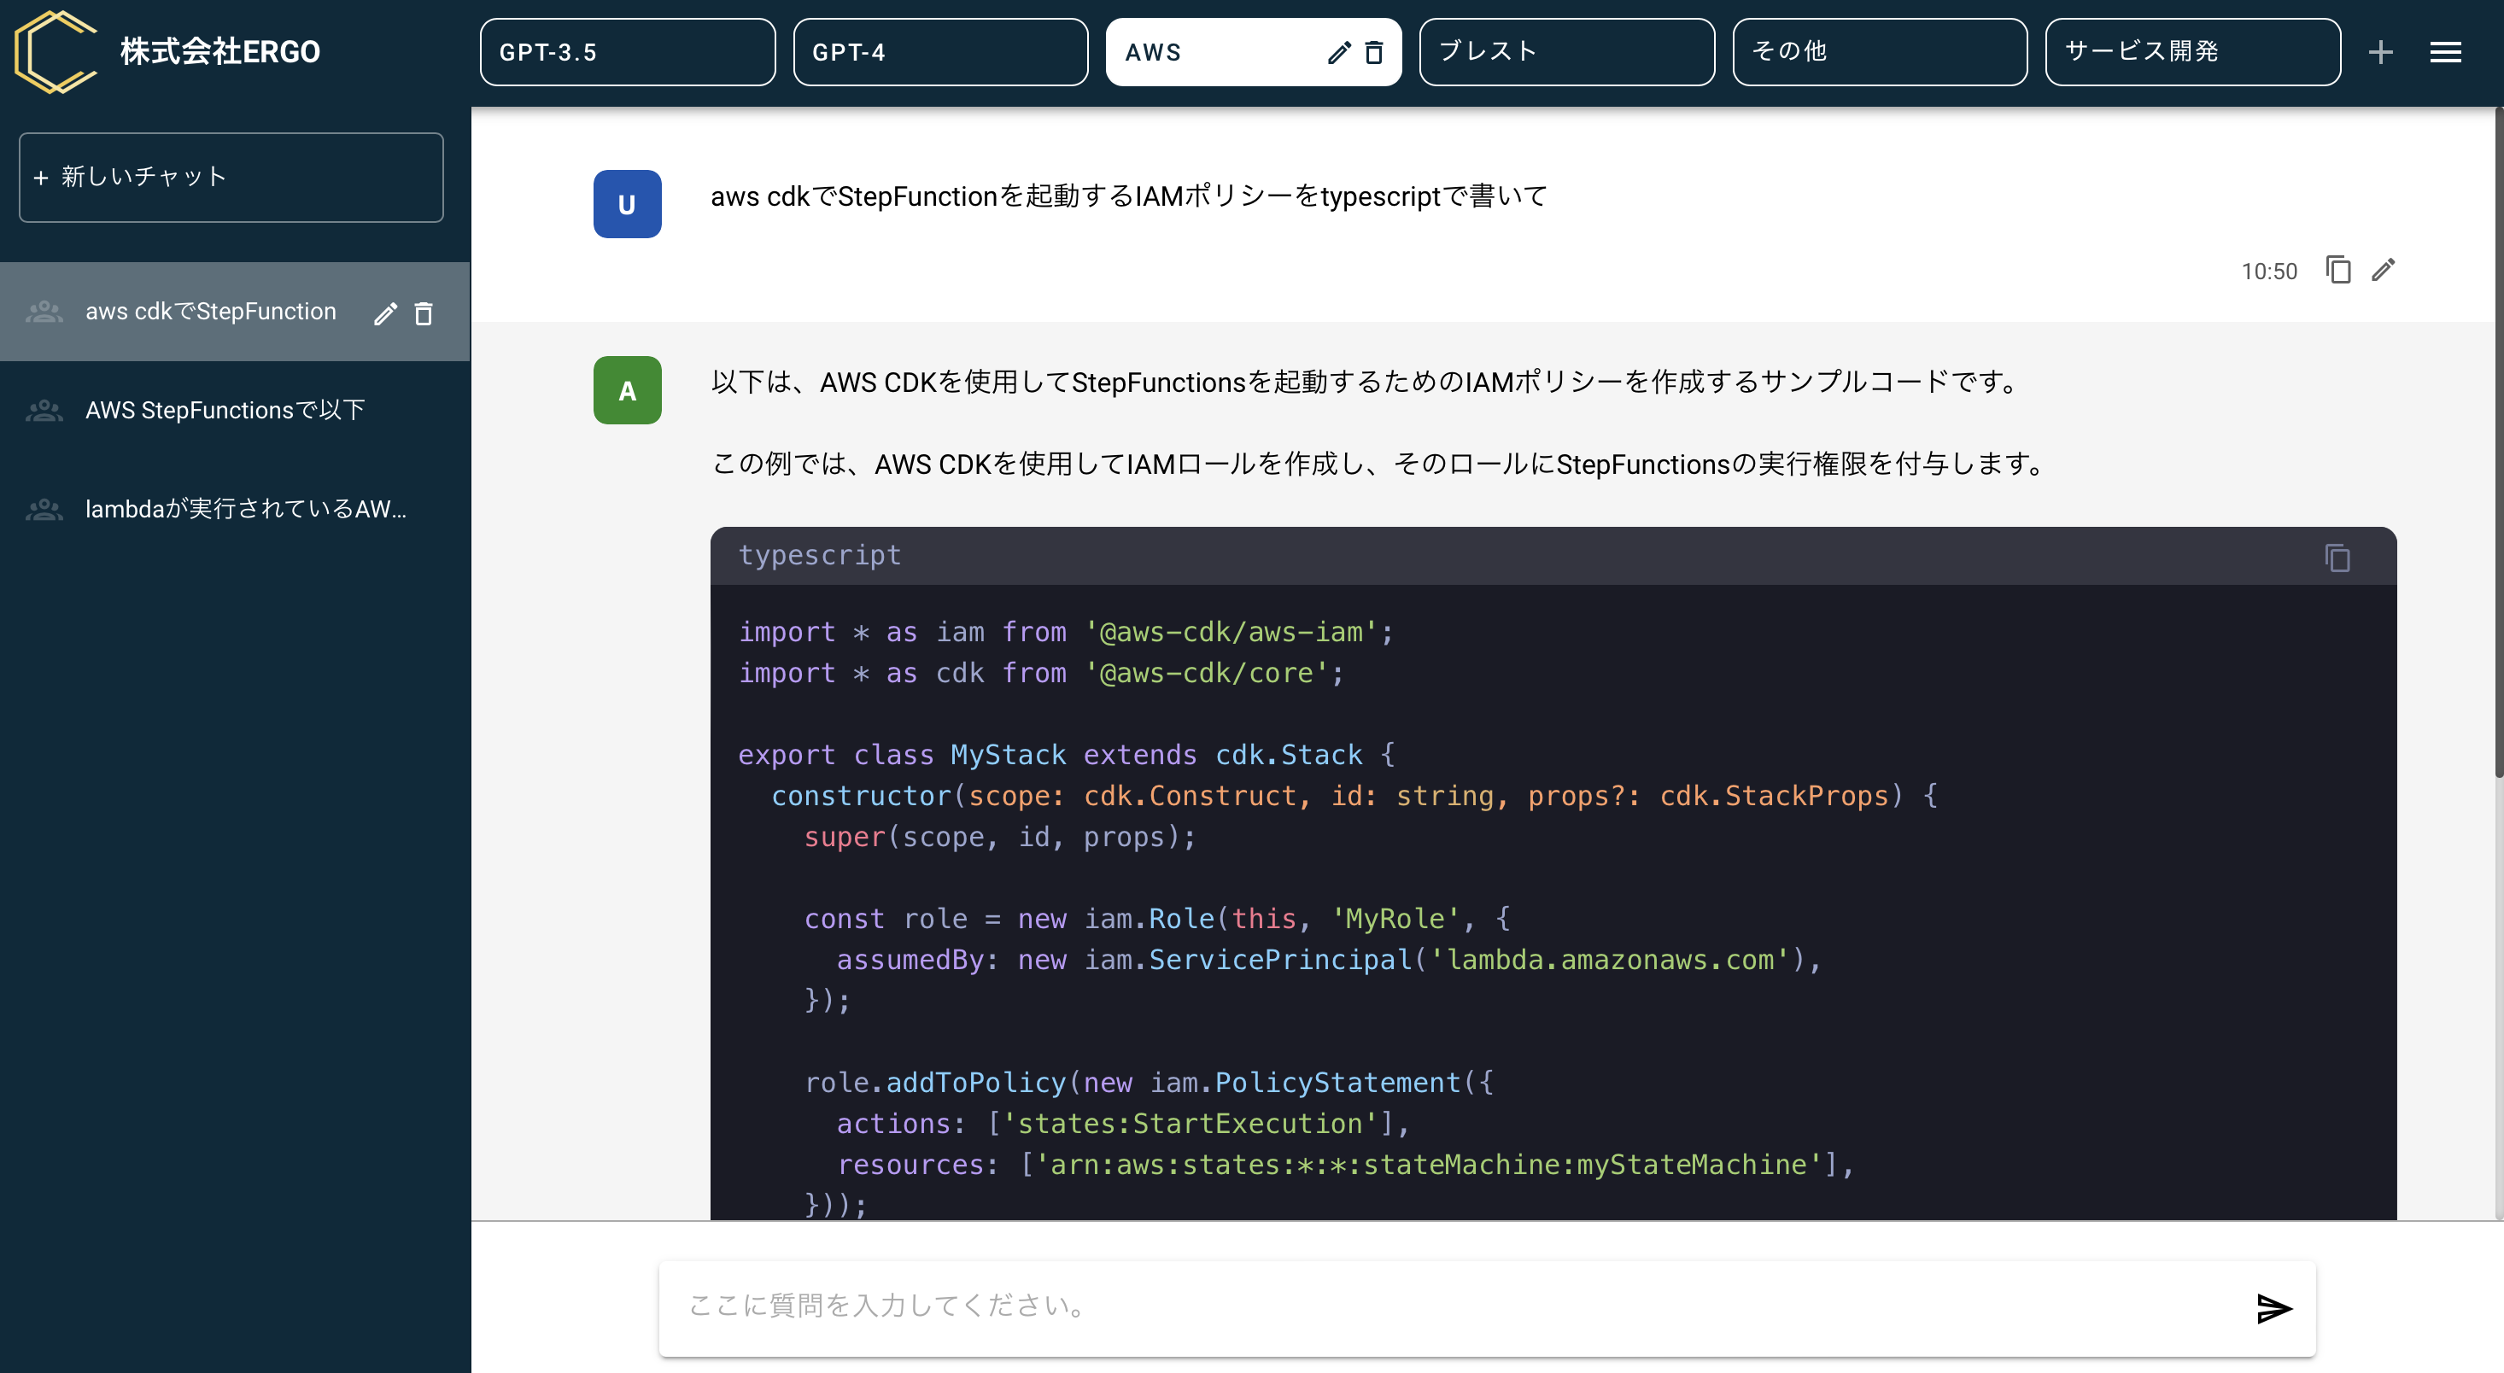Image resolution: width=2504 pixels, height=1373 pixels.
Task: Select the AWS tab
Action: pos(1253,52)
